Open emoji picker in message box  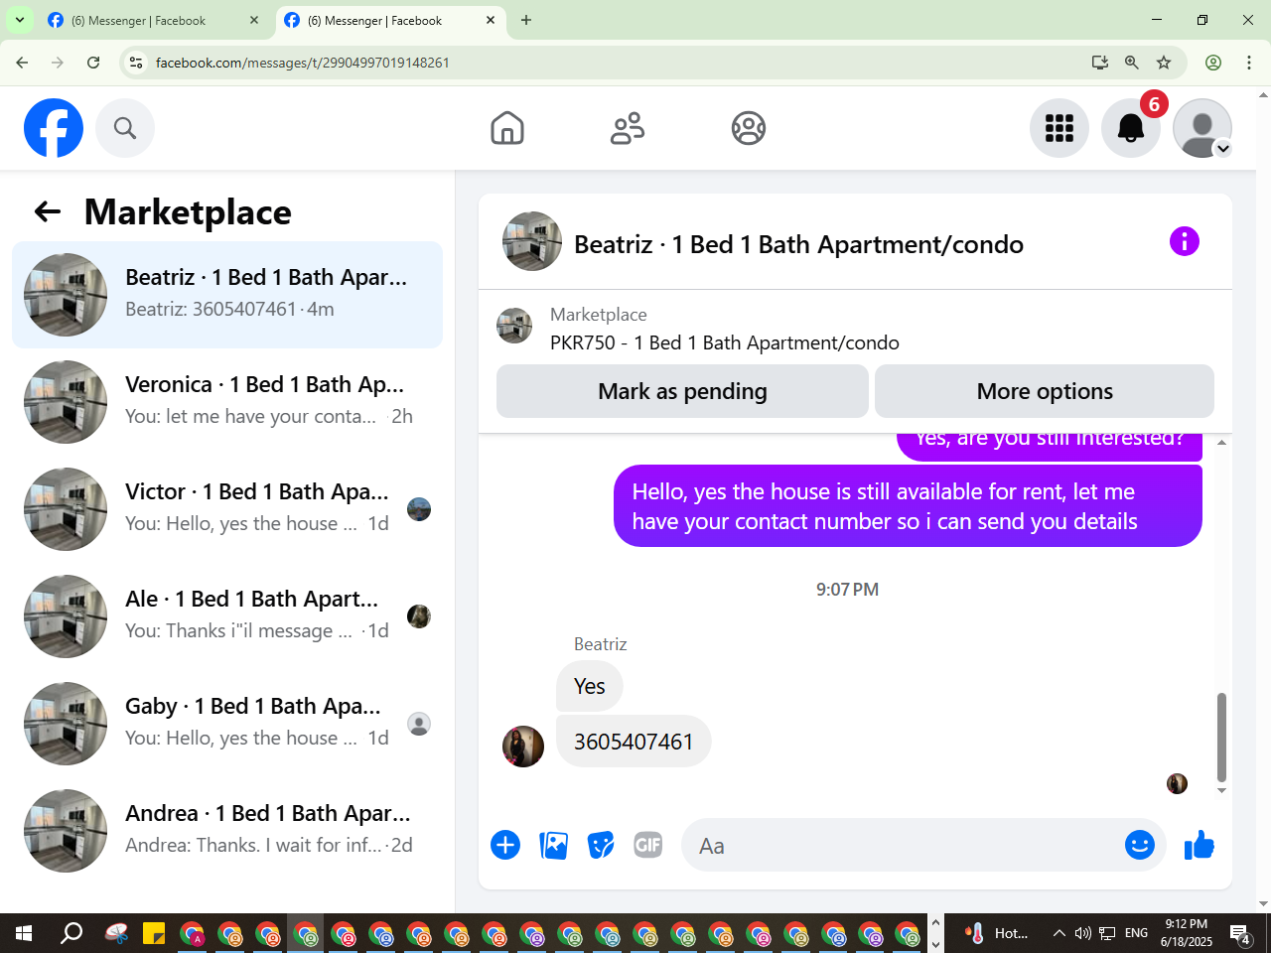tap(1140, 845)
